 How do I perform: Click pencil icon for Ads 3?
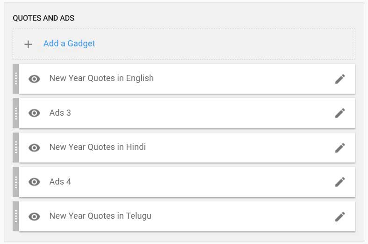coord(340,113)
